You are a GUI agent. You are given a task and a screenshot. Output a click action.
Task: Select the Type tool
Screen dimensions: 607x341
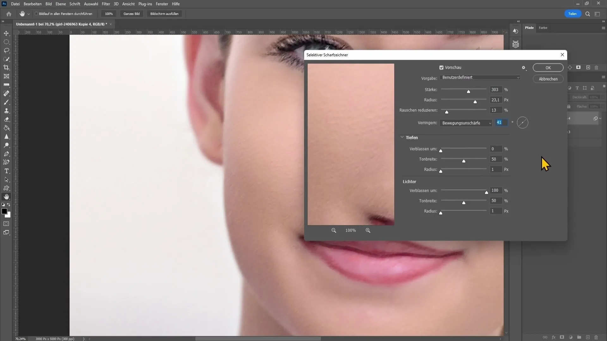coord(6,171)
